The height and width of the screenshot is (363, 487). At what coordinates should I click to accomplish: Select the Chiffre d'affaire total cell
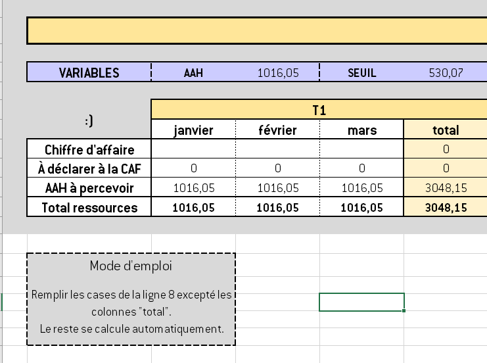(x=446, y=149)
